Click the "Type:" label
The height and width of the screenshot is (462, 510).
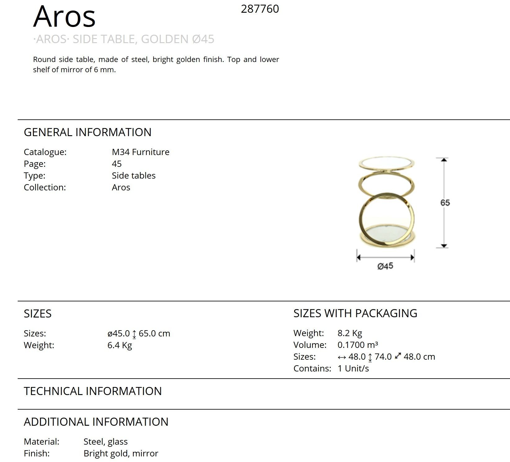34,176
